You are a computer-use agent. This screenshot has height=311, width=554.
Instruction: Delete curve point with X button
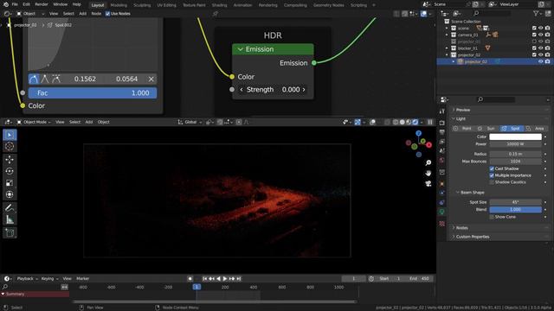coord(151,79)
